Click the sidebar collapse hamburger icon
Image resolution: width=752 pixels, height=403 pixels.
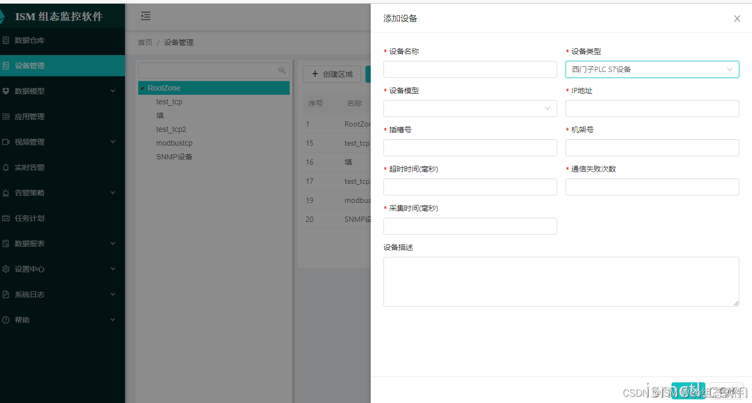(146, 16)
